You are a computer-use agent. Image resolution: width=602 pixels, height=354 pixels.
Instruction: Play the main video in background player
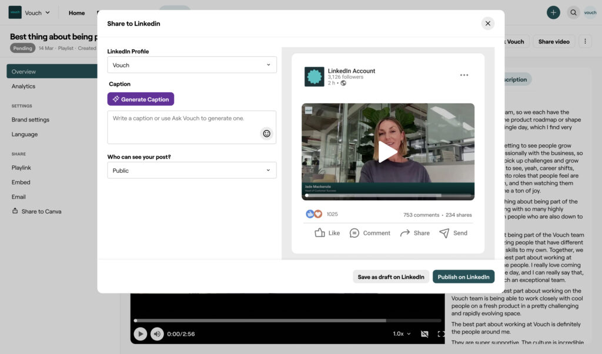point(140,333)
